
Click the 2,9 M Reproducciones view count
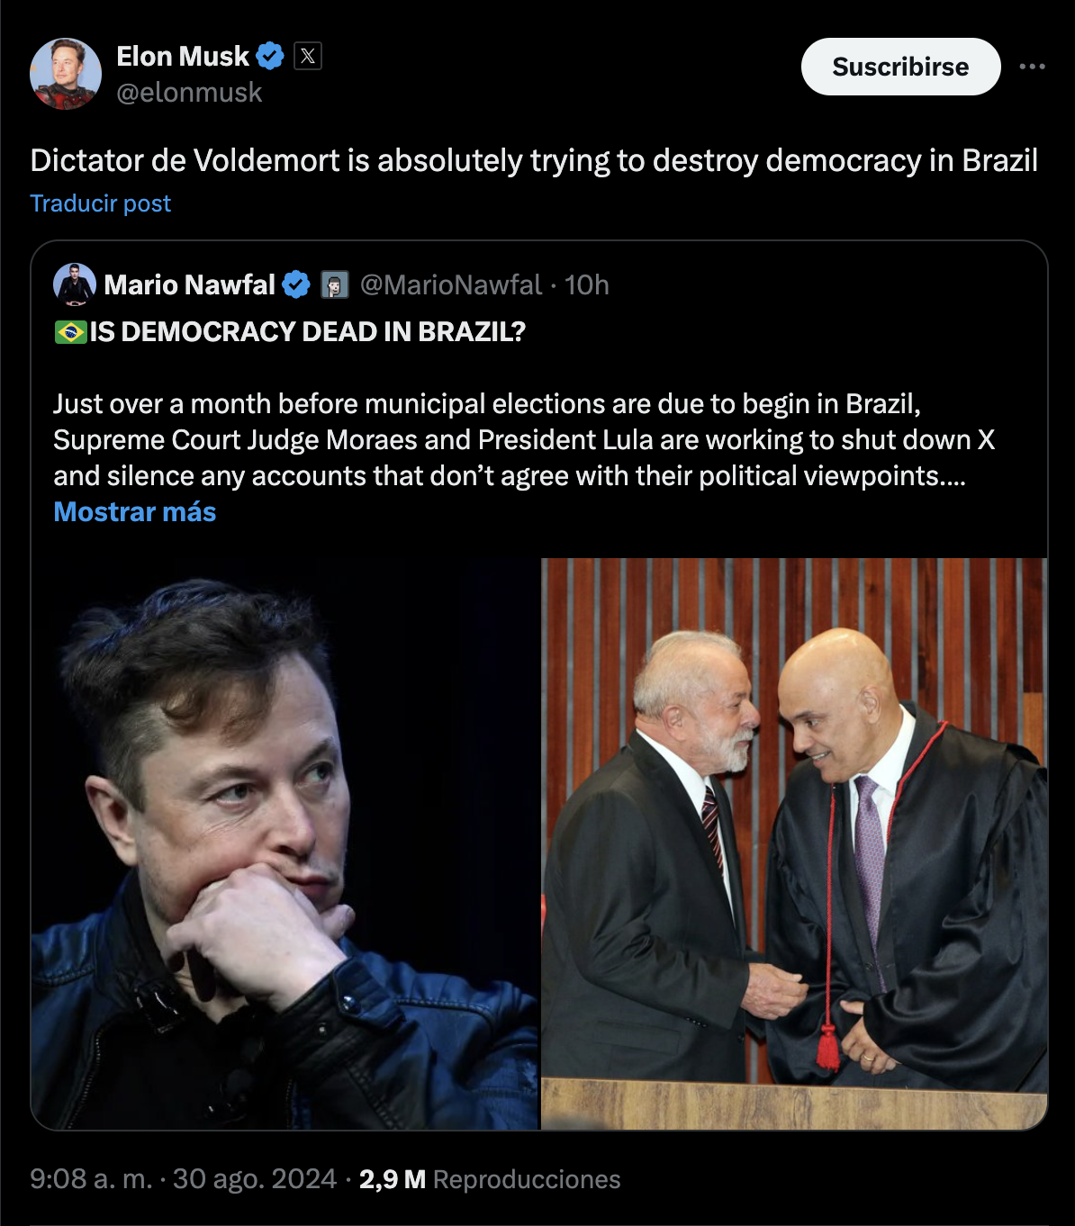pyautogui.click(x=490, y=1179)
